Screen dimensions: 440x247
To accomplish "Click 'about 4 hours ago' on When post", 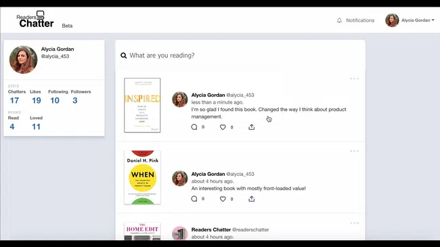I will point(213,181).
